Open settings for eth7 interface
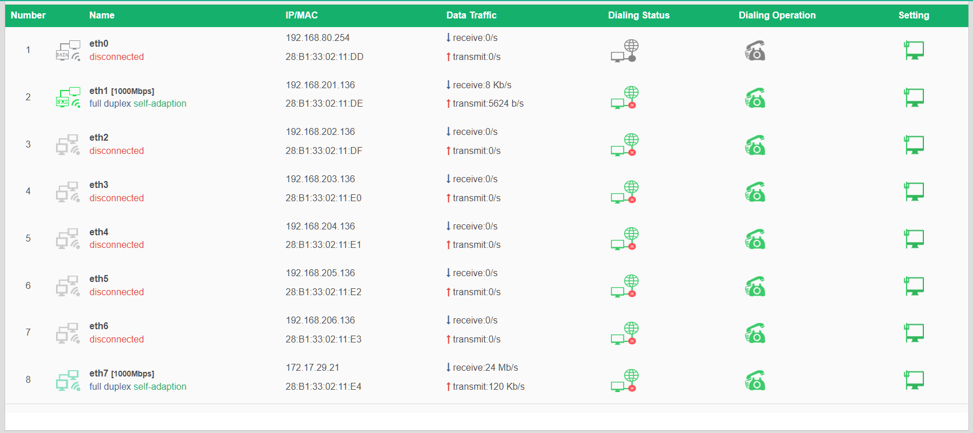The width and height of the screenshot is (973, 433). tap(914, 380)
